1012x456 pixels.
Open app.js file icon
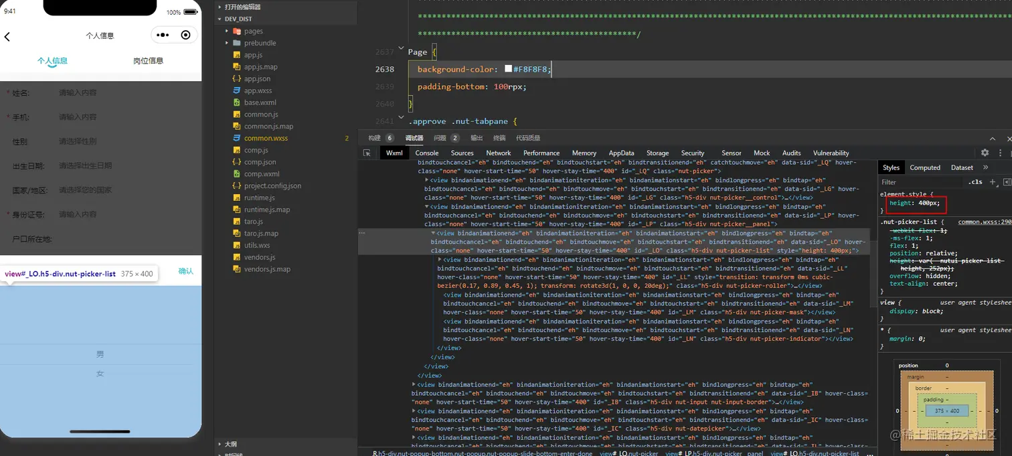click(x=236, y=55)
